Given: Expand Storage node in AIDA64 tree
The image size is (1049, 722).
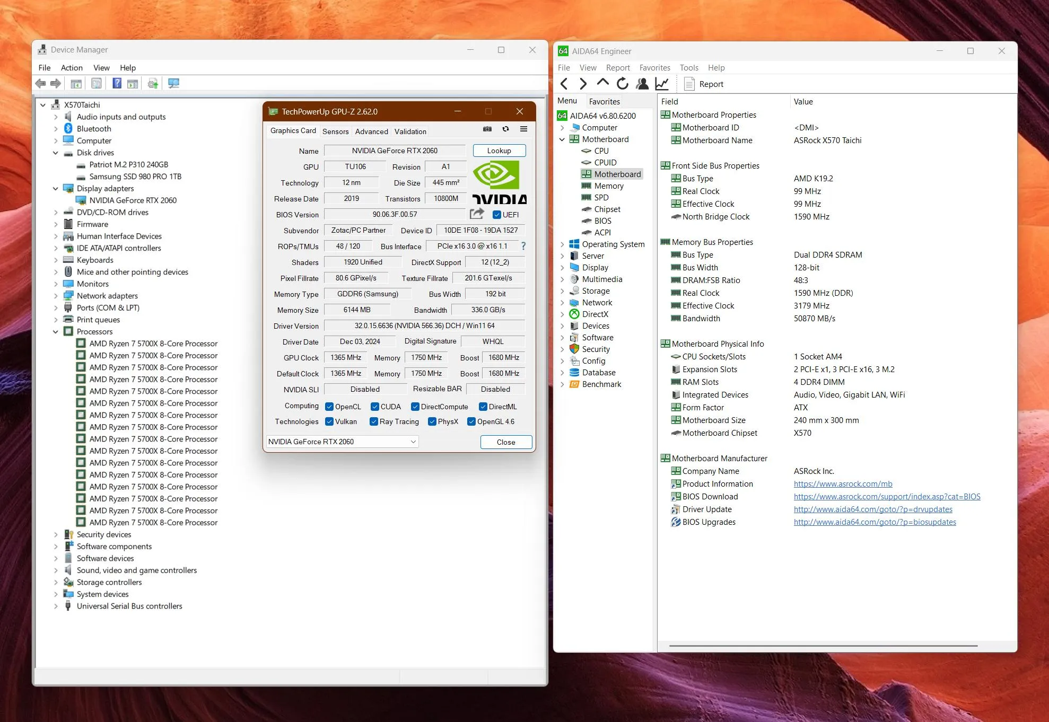Looking at the screenshot, I should (562, 291).
